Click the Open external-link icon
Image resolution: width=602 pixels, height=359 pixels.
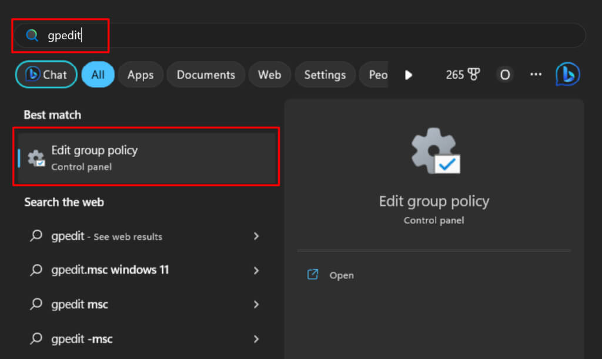313,275
